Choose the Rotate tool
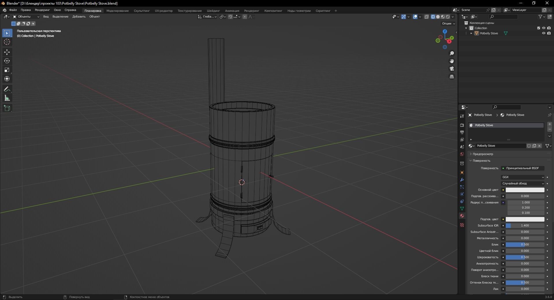Screen dimensions: 554x300 tap(7, 61)
